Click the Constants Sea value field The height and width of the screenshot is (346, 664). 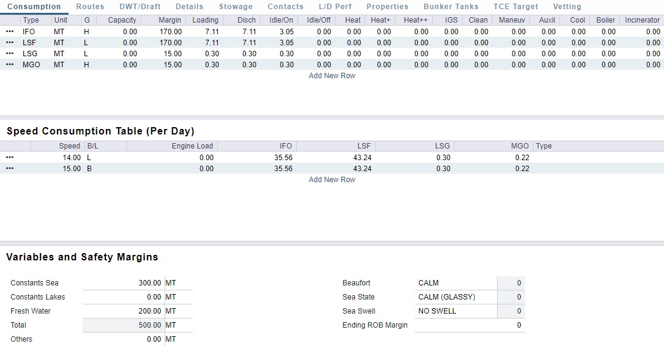(122, 283)
